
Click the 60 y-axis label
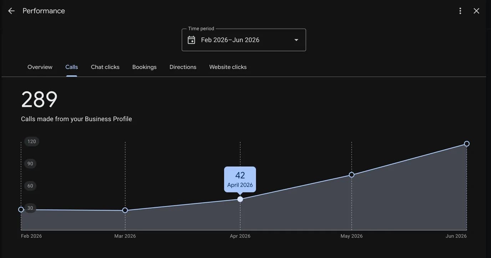click(x=30, y=186)
